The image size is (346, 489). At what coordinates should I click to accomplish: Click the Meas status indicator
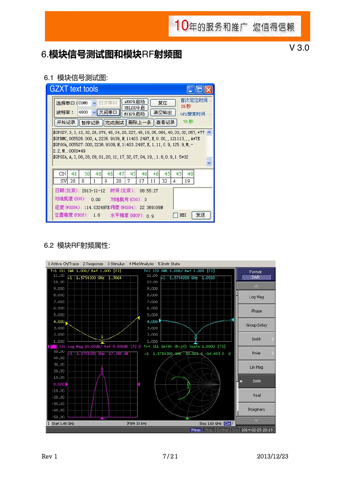196,430
